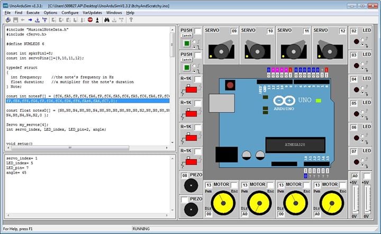Click variable line 'LED_index= 5'
381x234 pixels.
20,163
